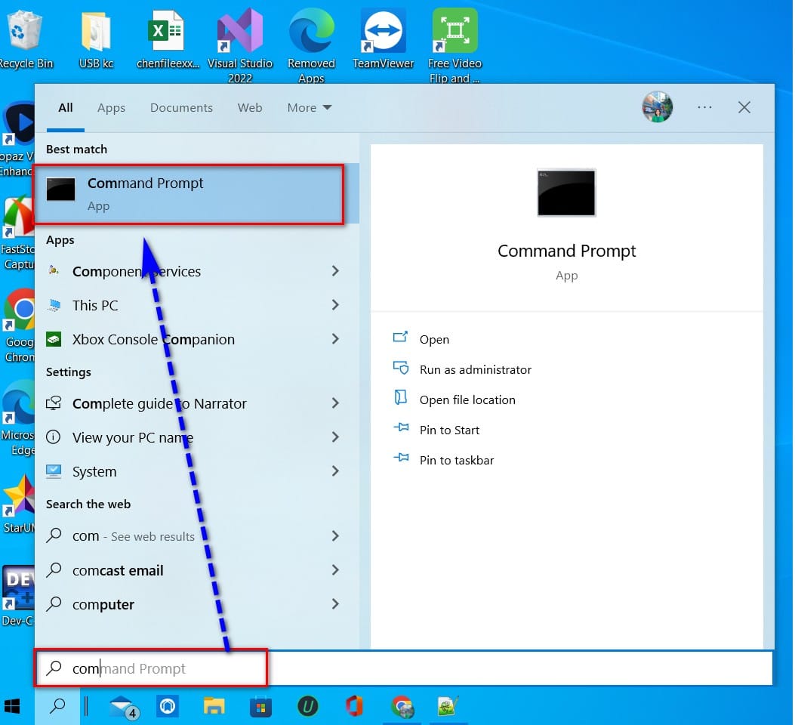This screenshot has width=795, height=725.
Task: Switch to the All search tab
Action: (66, 107)
